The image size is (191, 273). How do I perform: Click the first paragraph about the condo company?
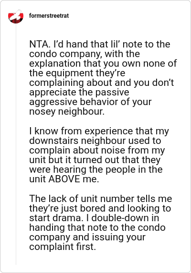pos(103,78)
